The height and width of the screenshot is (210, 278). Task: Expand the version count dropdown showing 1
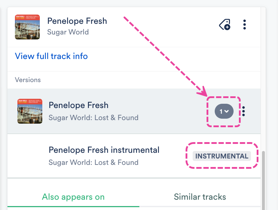224,111
